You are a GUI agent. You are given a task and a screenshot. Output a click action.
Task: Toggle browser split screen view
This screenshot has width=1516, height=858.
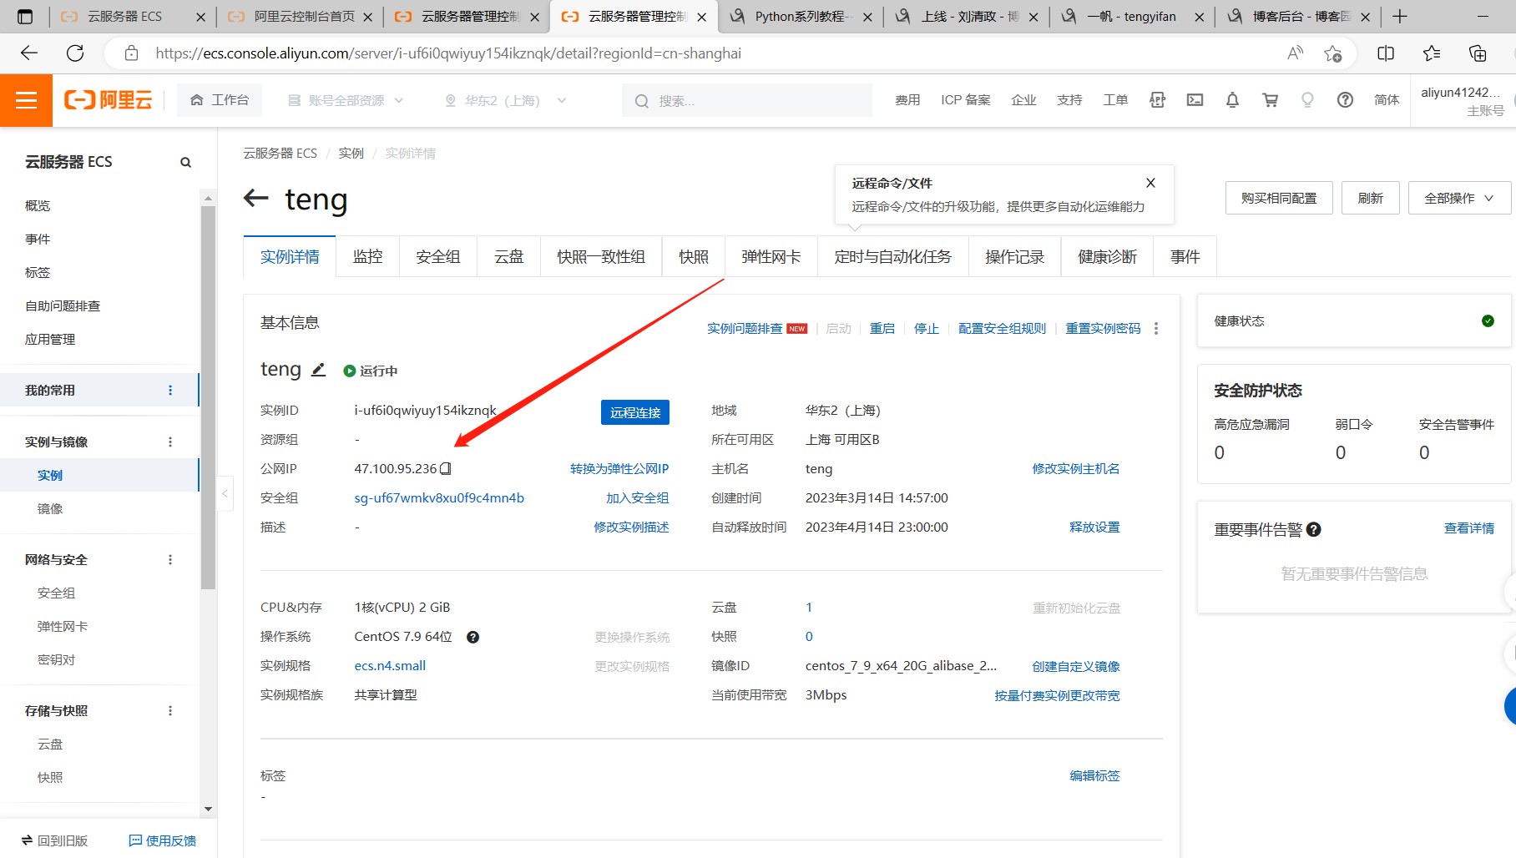tap(1386, 53)
